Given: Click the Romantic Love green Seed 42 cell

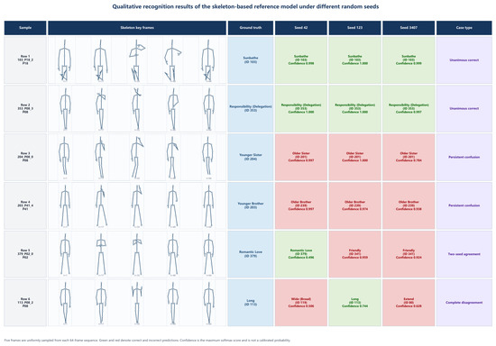Looking at the screenshot, I should point(301,254).
